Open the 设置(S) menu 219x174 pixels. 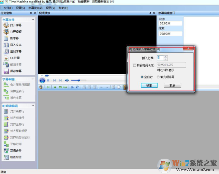tap(20, 8)
